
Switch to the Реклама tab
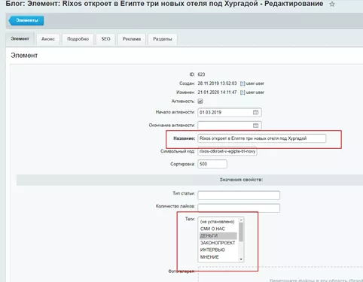pyautogui.click(x=132, y=39)
